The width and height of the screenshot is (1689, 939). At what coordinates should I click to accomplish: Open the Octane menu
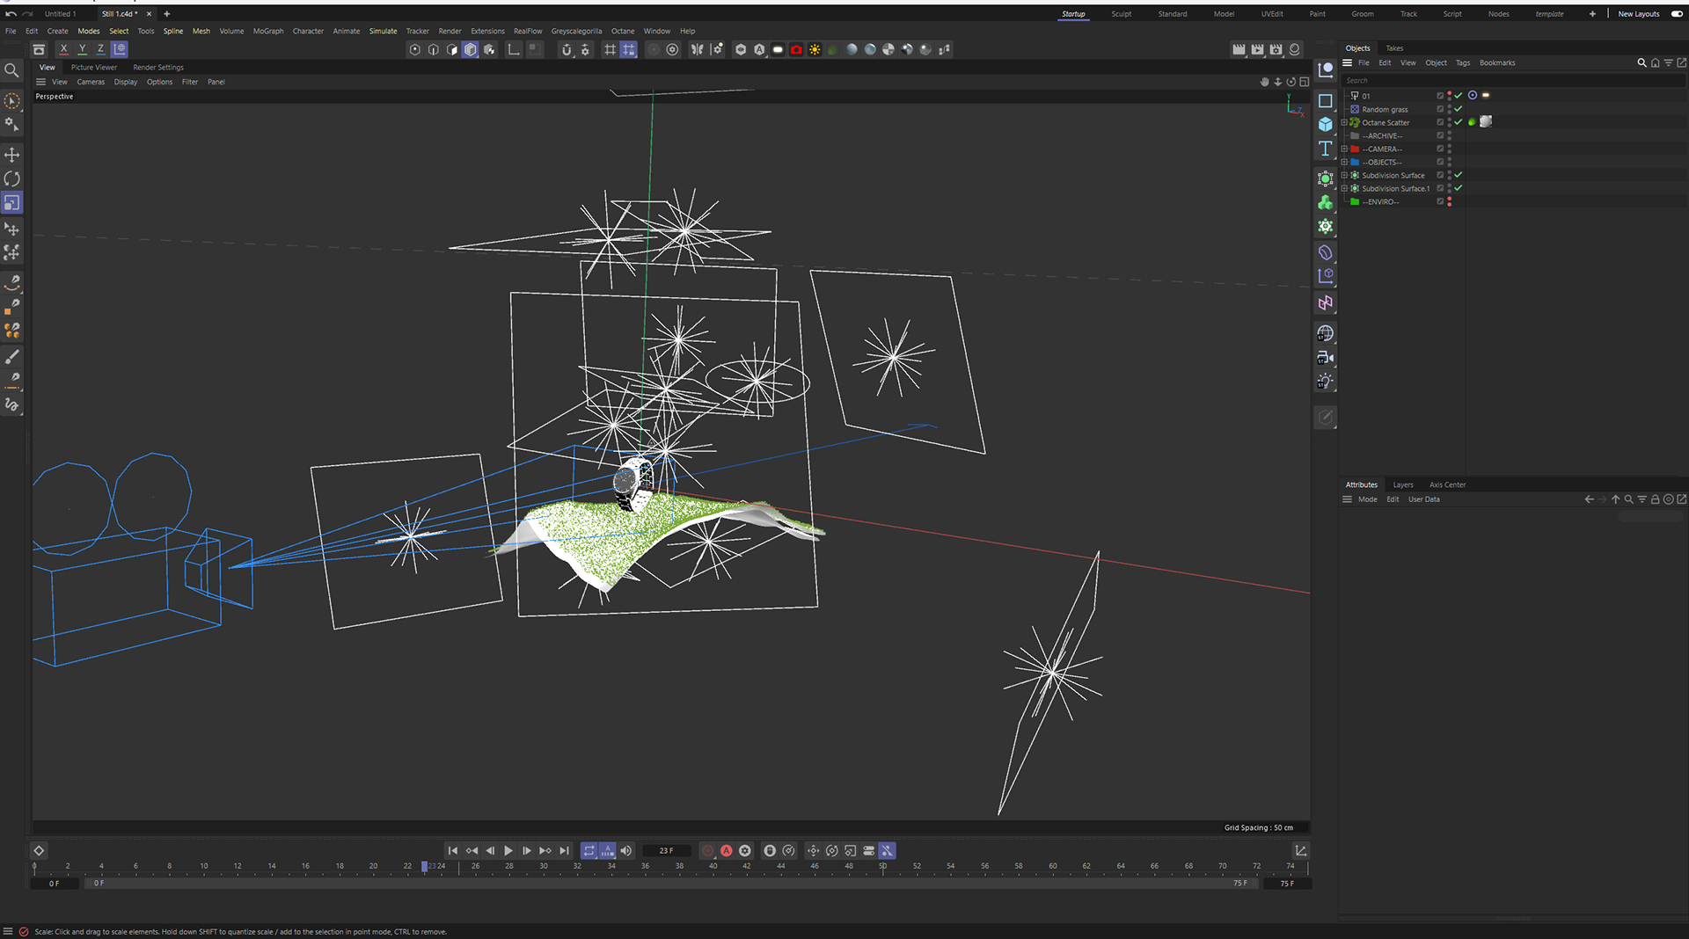tap(623, 31)
